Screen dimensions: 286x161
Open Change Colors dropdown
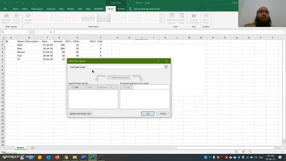point(28,19)
